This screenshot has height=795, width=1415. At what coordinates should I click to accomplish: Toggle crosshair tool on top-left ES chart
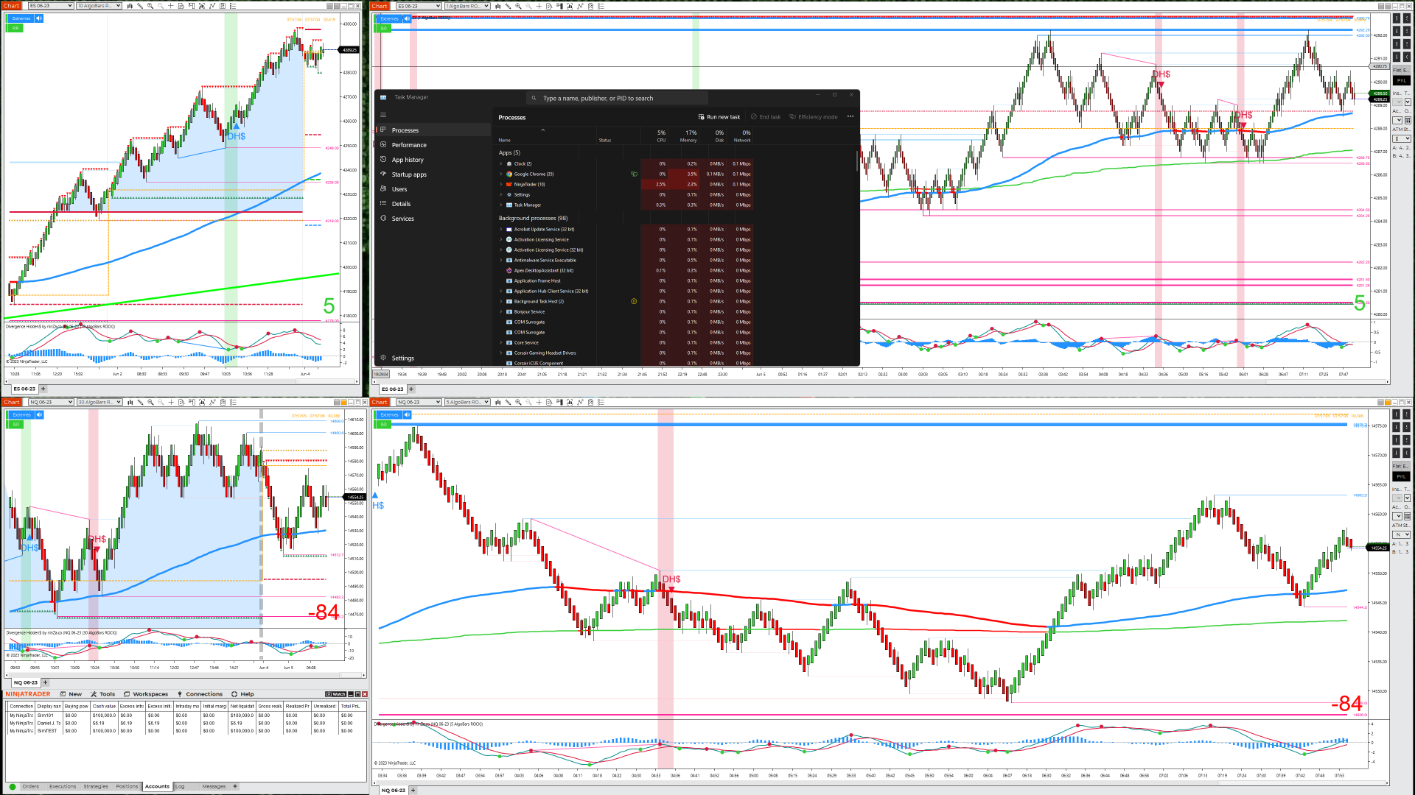tap(170, 6)
